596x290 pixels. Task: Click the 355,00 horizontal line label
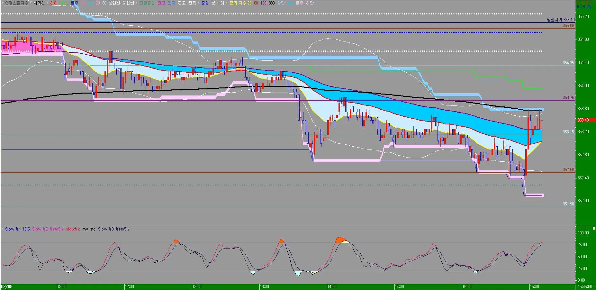[x=568, y=25]
